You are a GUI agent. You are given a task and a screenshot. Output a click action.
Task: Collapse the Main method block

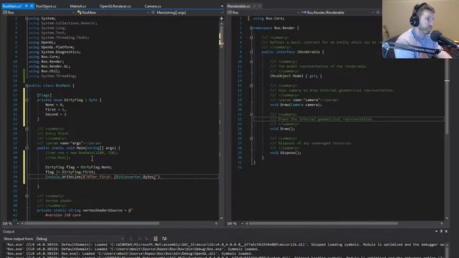27,148
